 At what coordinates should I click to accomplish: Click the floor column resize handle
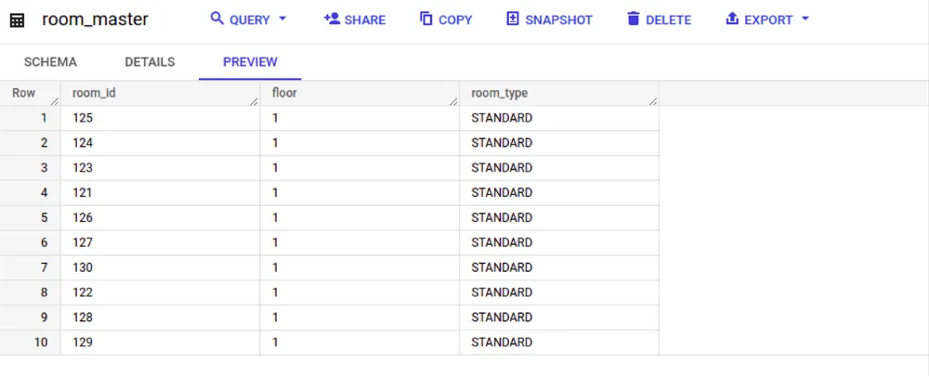pos(454,102)
